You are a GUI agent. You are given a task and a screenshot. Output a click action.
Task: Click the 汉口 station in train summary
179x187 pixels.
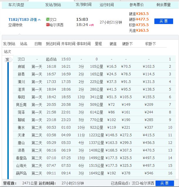53,20
